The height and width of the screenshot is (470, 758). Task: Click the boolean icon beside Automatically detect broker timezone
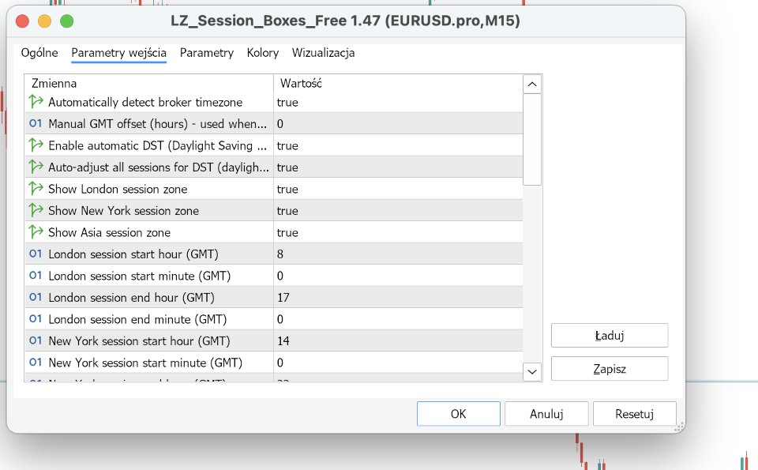click(x=36, y=102)
